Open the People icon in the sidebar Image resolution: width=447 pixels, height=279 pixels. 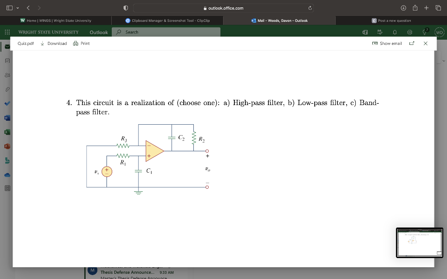[x=7, y=75]
